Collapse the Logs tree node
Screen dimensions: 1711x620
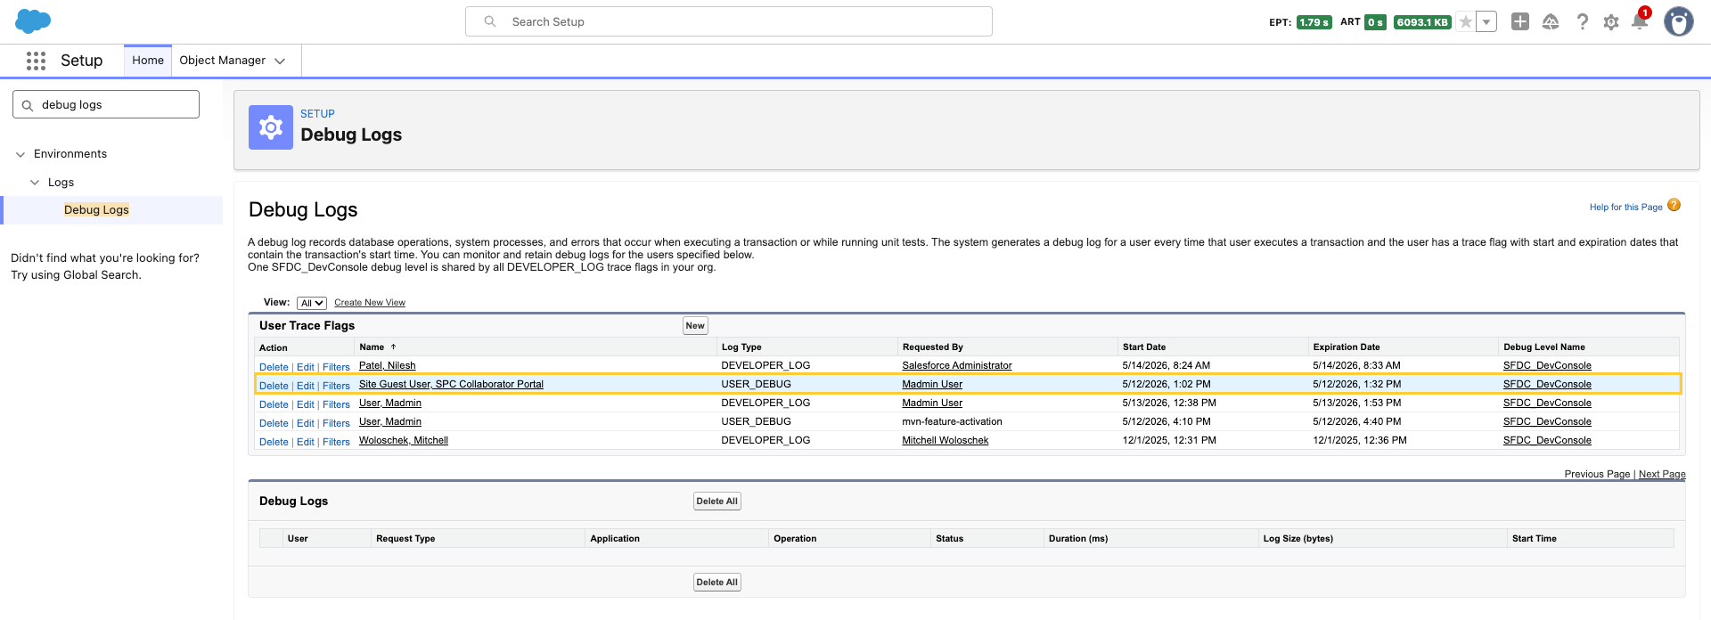click(x=35, y=183)
